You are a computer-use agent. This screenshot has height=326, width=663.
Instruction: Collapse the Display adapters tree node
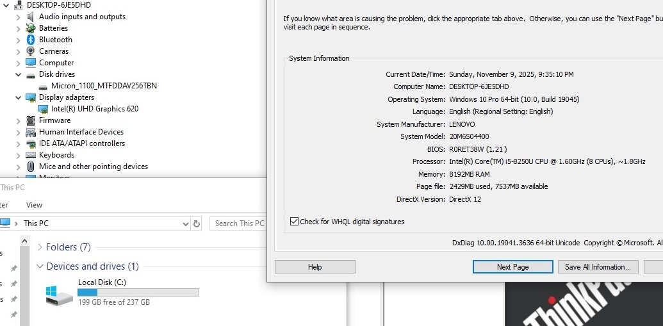18,97
